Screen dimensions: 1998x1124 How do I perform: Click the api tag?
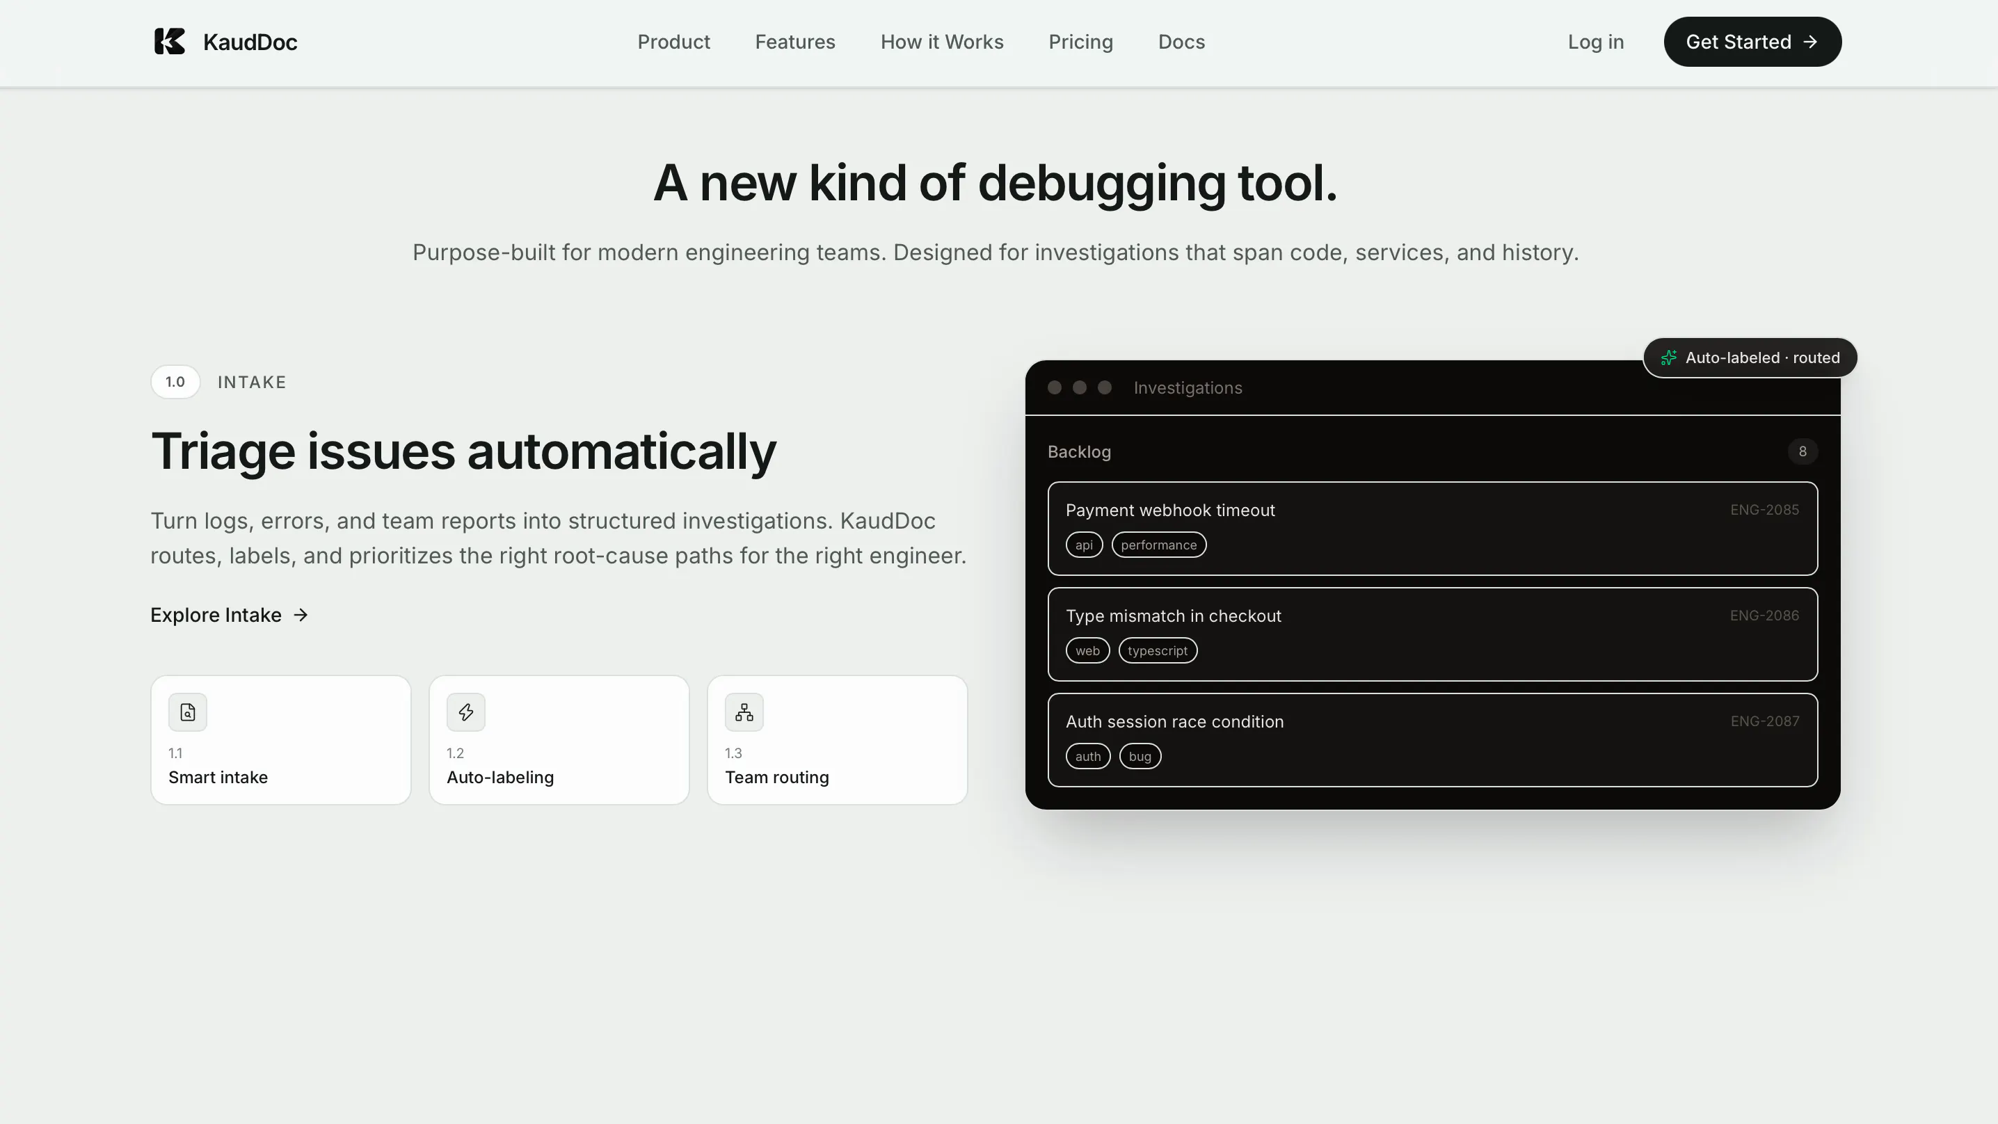1085,545
